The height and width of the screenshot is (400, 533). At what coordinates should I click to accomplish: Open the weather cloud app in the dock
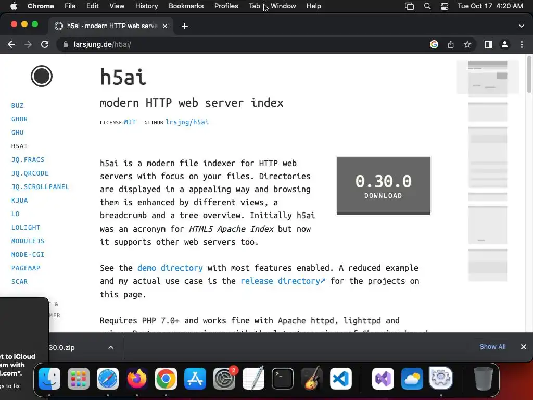(x=412, y=379)
